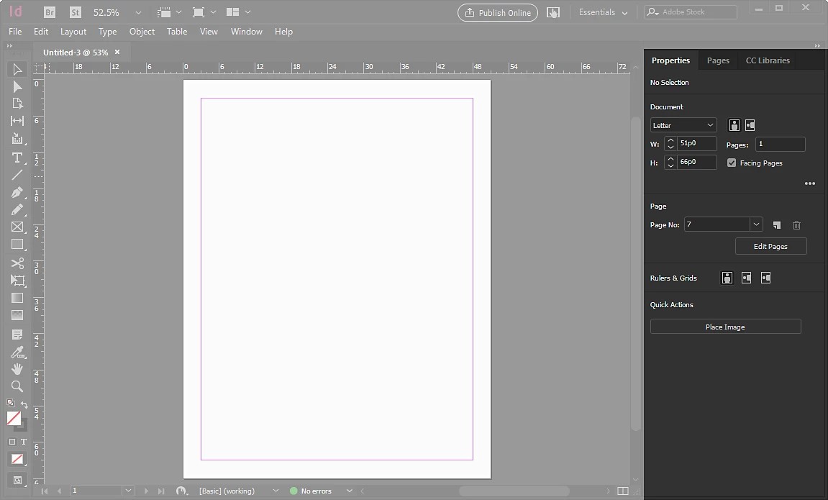
Task: Select the Zoom tool
Action: [17, 386]
